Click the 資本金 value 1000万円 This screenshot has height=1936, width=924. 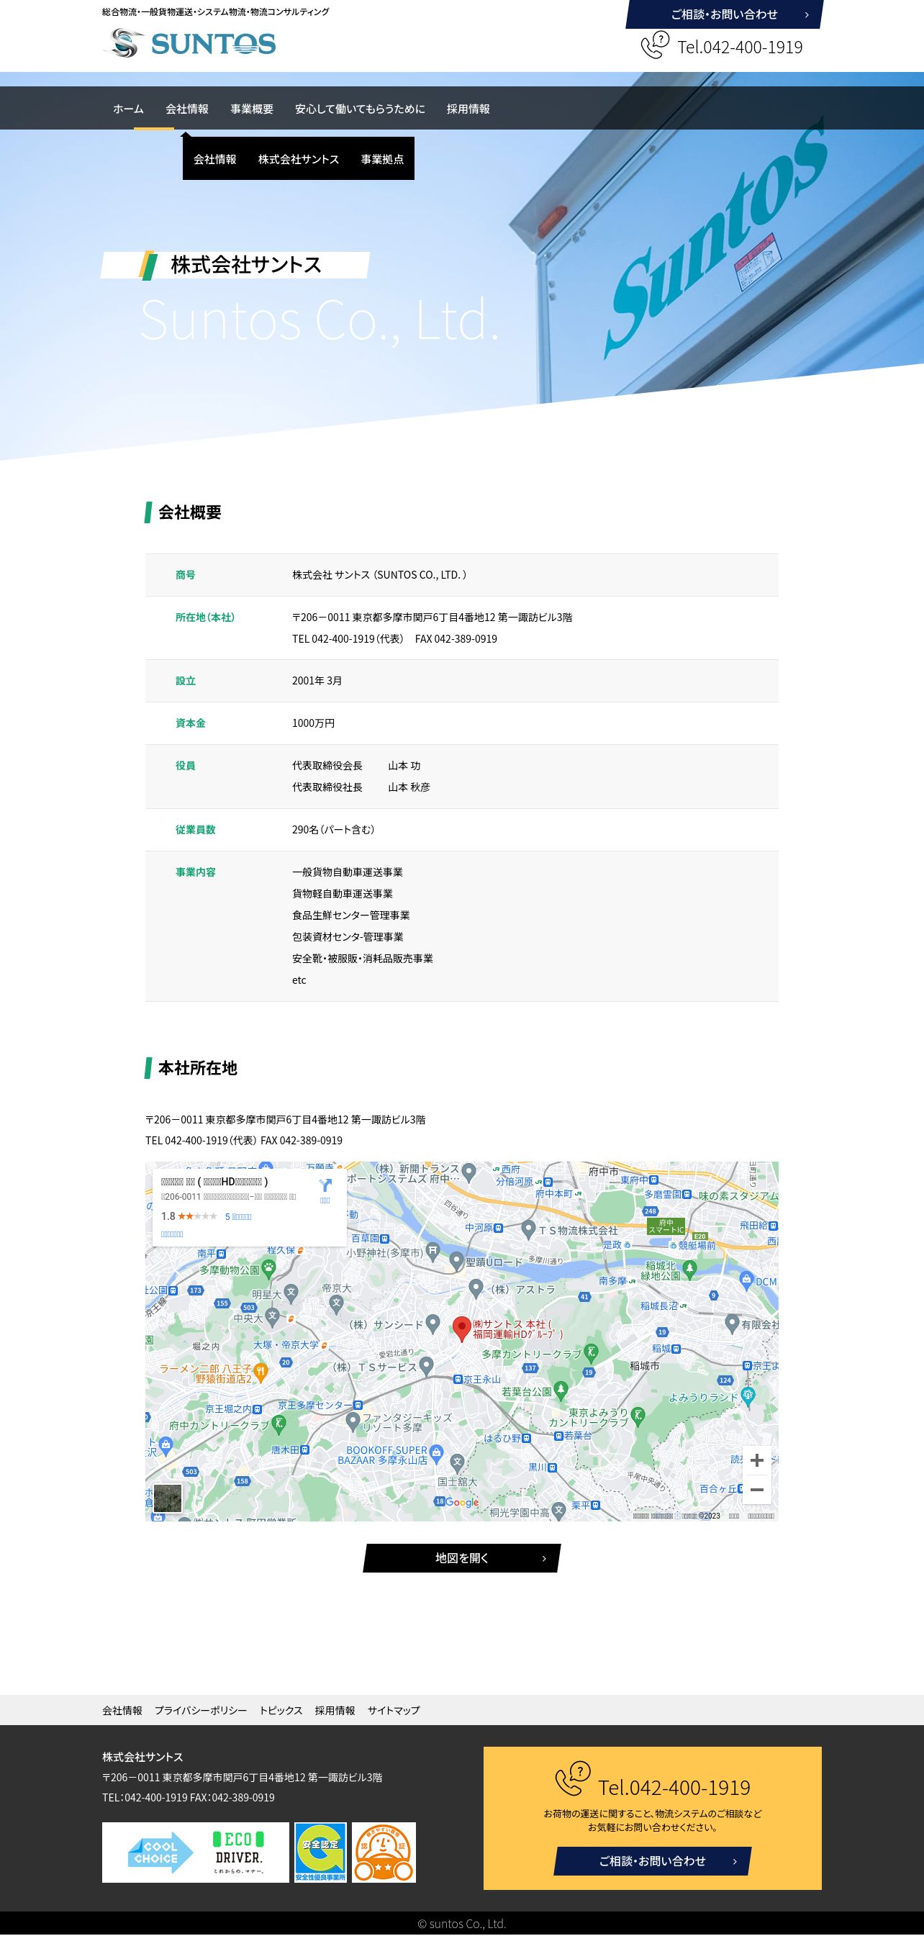[313, 723]
